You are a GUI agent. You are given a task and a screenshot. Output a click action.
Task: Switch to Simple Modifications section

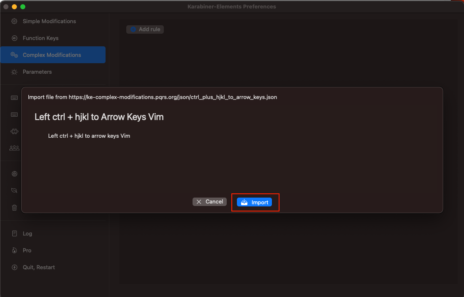click(49, 21)
